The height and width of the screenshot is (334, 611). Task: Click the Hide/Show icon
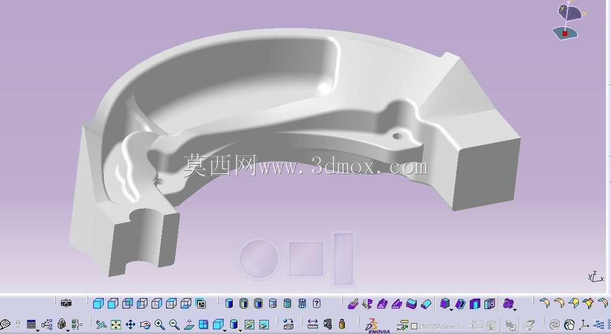click(x=250, y=324)
